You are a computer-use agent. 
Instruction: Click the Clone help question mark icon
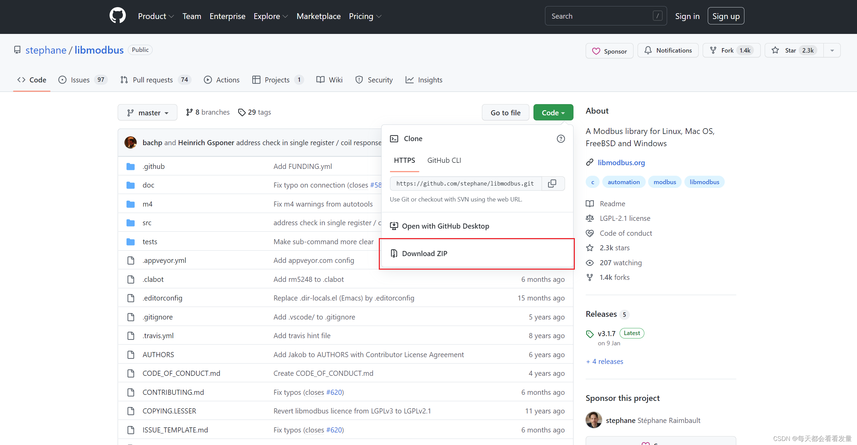tap(561, 139)
